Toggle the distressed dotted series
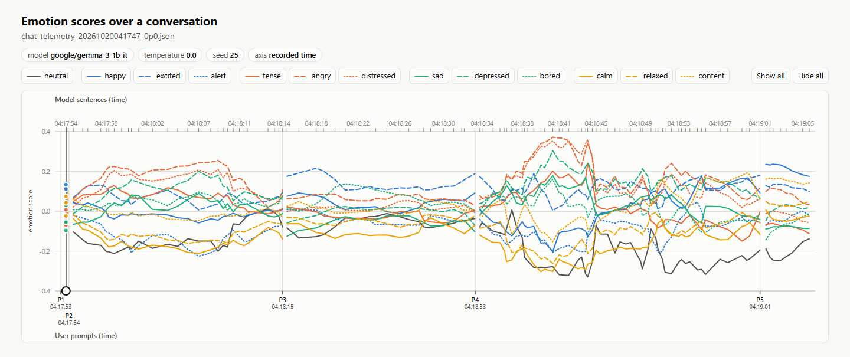Image resolution: width=850 pixels, height=357 pixels. 370,76
